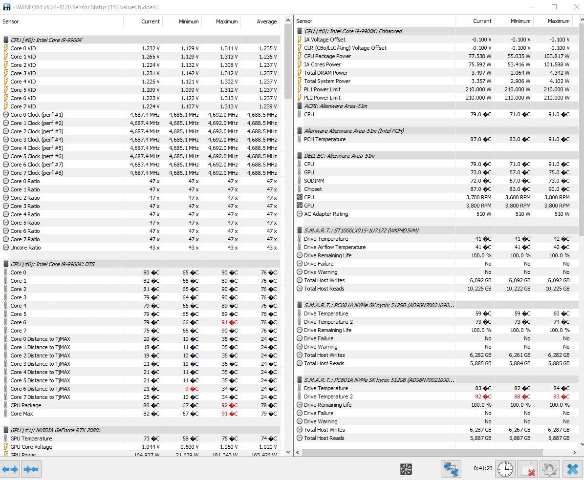Select the CPU Package Power row

click(327, 56)
